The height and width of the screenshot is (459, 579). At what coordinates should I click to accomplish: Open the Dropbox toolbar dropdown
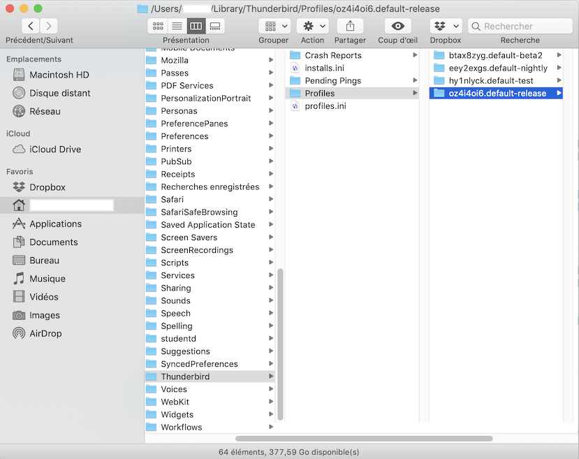tap(446, 26)
